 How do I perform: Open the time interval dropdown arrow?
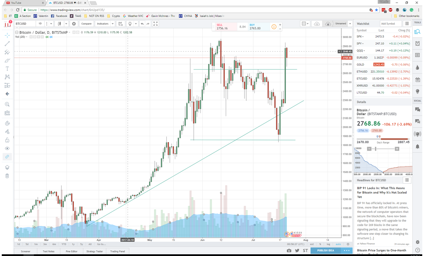[51, 24]
